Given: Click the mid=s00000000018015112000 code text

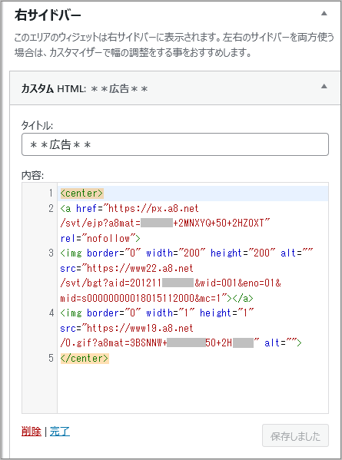Looking at the screenshot, I should pos(127,298).
